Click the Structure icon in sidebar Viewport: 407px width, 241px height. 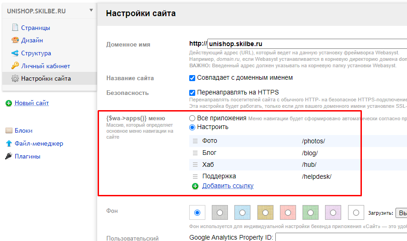click(x=15, y=53)
